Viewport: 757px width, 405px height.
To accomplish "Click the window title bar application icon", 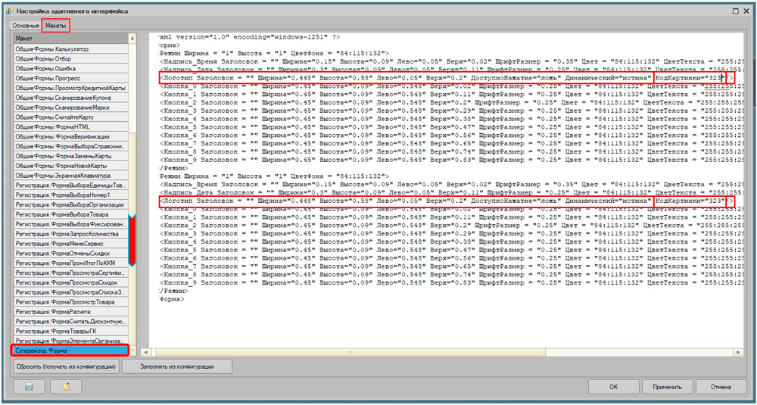I will point(8,11).
